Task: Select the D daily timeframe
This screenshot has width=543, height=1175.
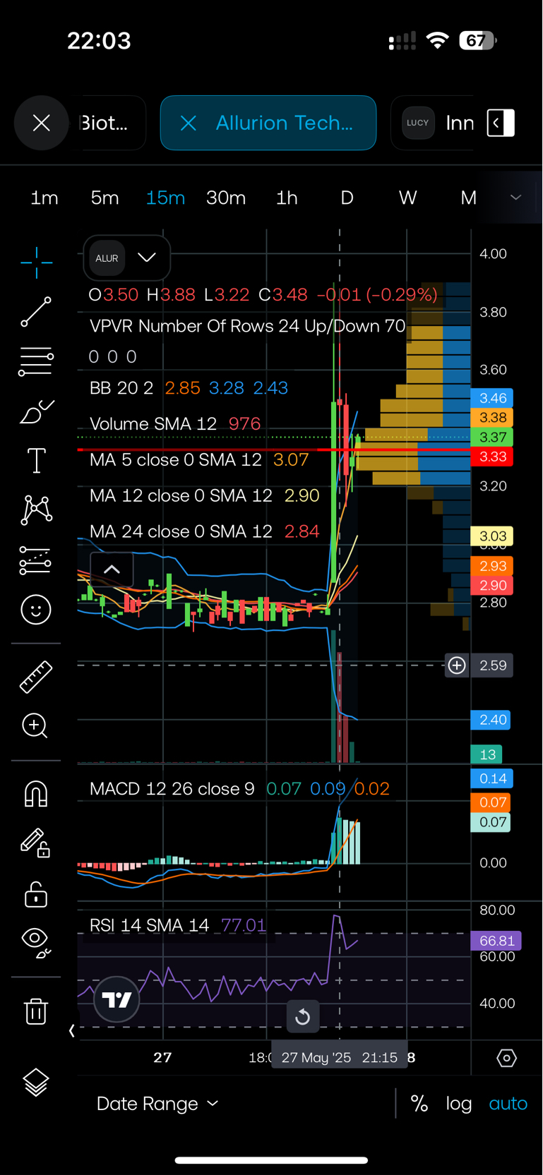Action: (347, 198)
